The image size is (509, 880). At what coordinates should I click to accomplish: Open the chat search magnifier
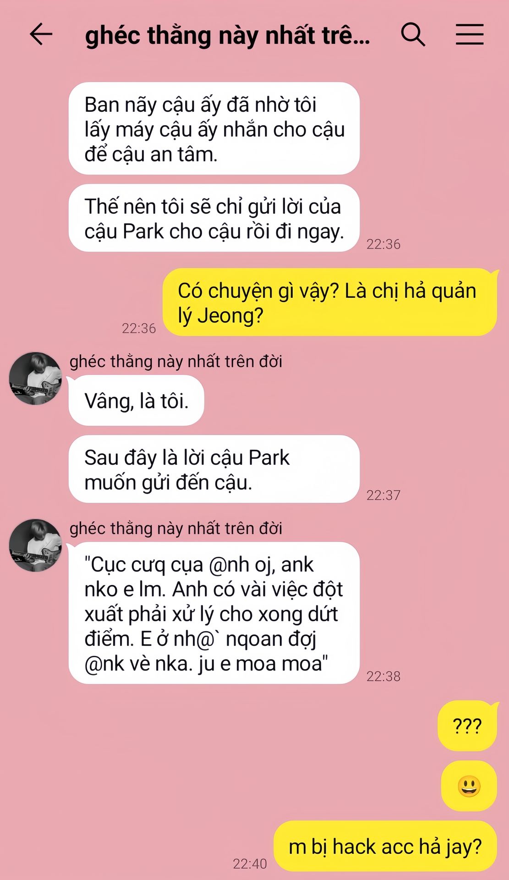click(x=413, y=34)
